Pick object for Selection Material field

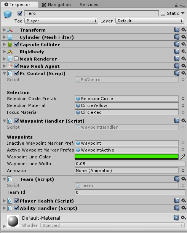point(183,105)
